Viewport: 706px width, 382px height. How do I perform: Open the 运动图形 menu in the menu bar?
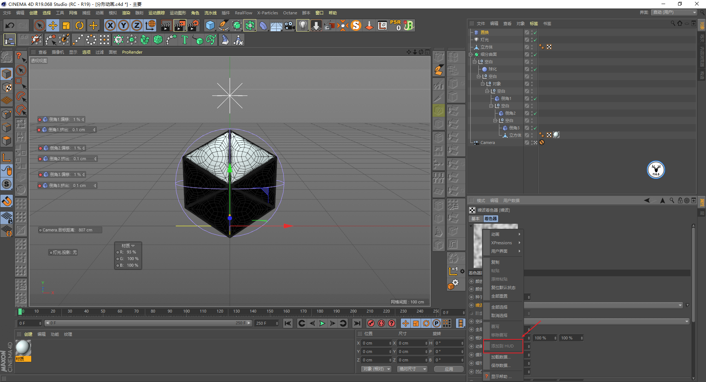coord(178,13)
